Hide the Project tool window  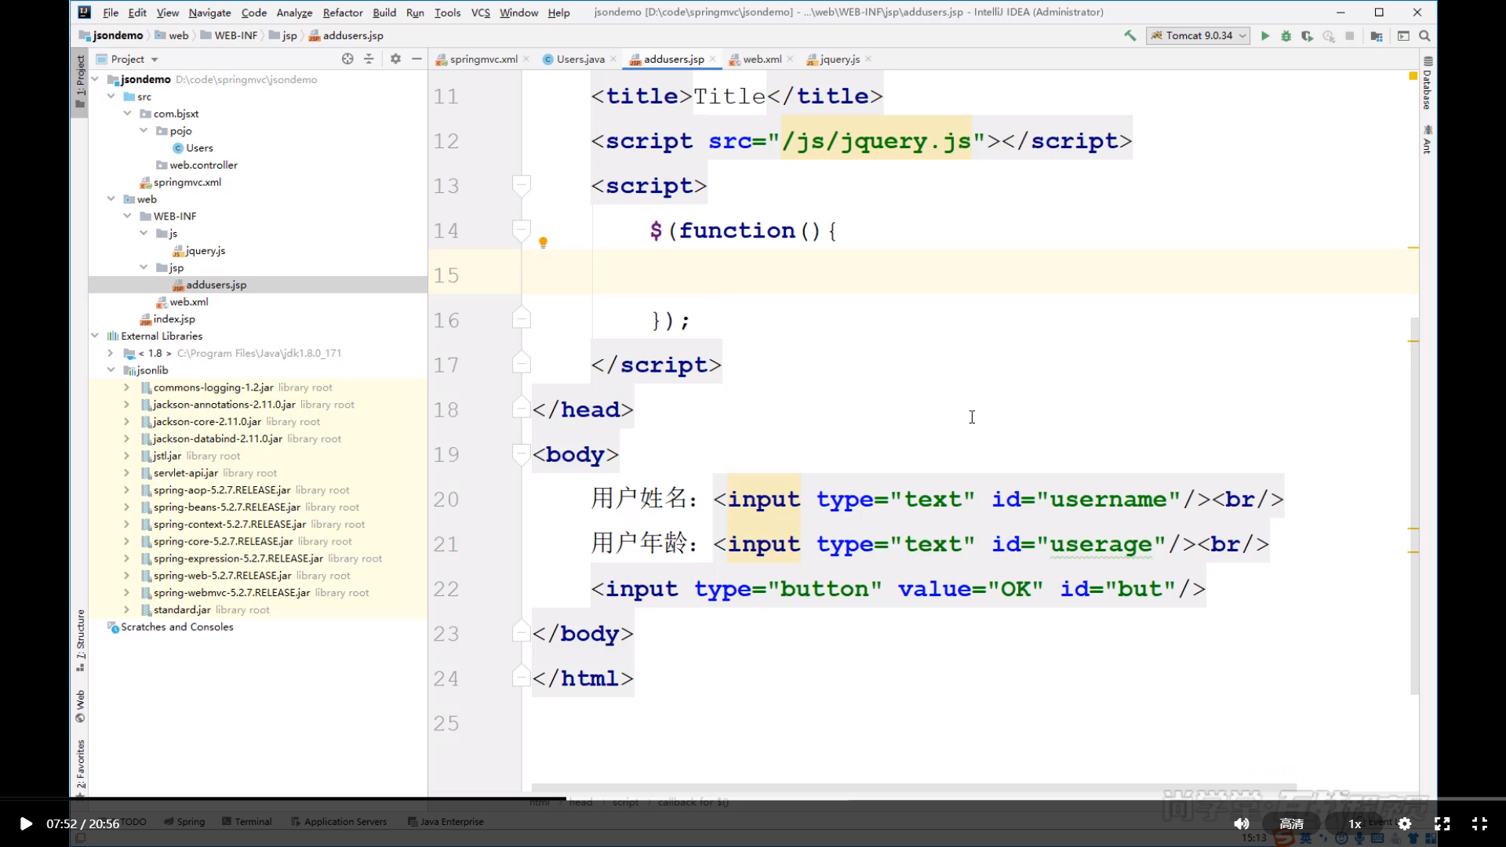(417, 59)
